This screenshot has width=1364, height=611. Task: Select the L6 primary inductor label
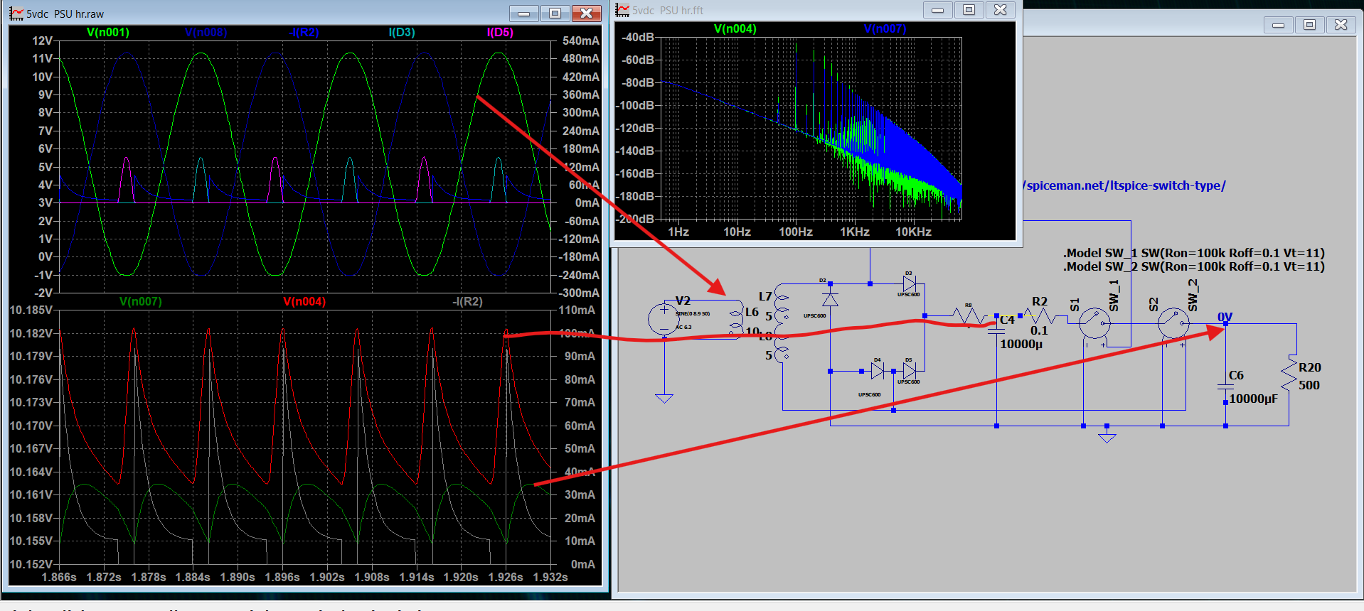pyautogui.click(x=752, y=312)
